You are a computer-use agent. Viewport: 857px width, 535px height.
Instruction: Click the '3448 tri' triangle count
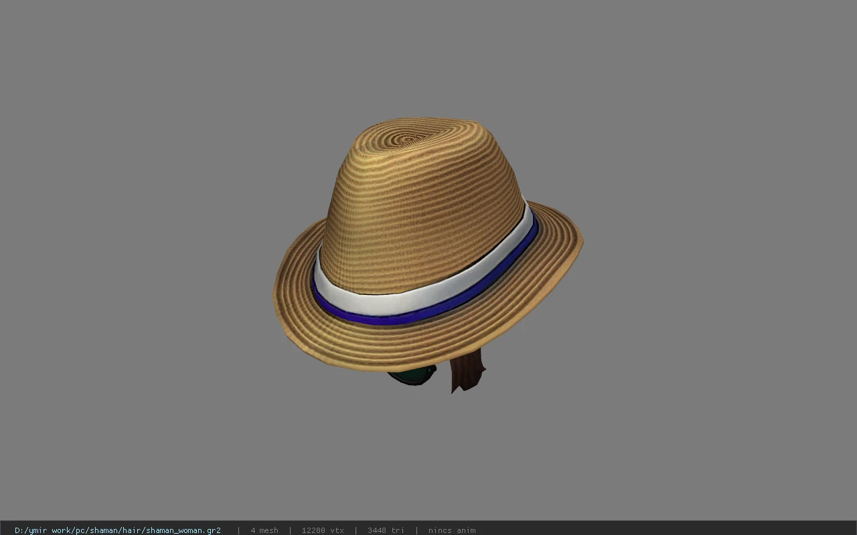click(386, 530)
